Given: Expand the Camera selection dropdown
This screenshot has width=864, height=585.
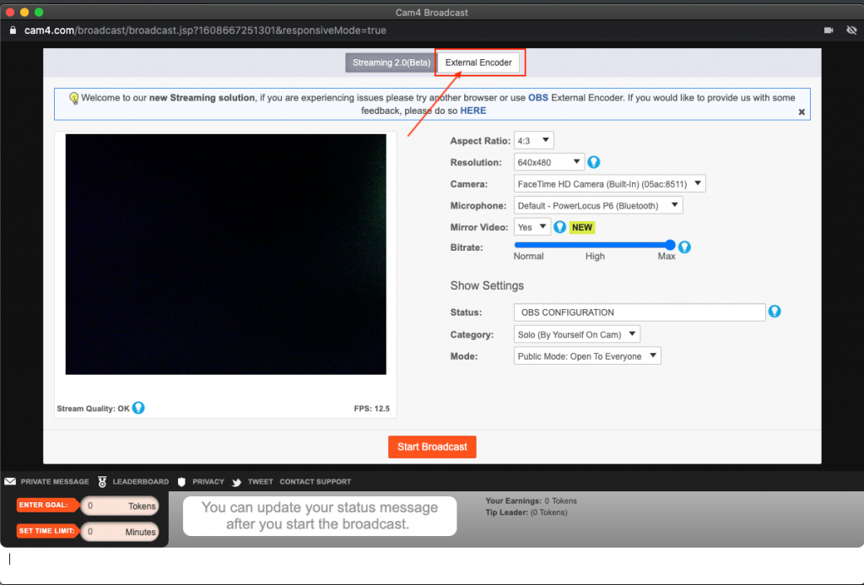Looking at the screenshot, I should [x=609, y=184].
